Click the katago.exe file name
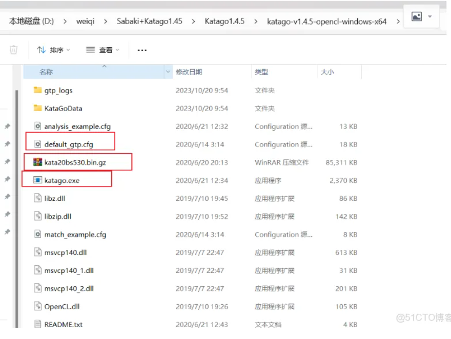Screen dimensions: 451x339 [x=62, y=180]
